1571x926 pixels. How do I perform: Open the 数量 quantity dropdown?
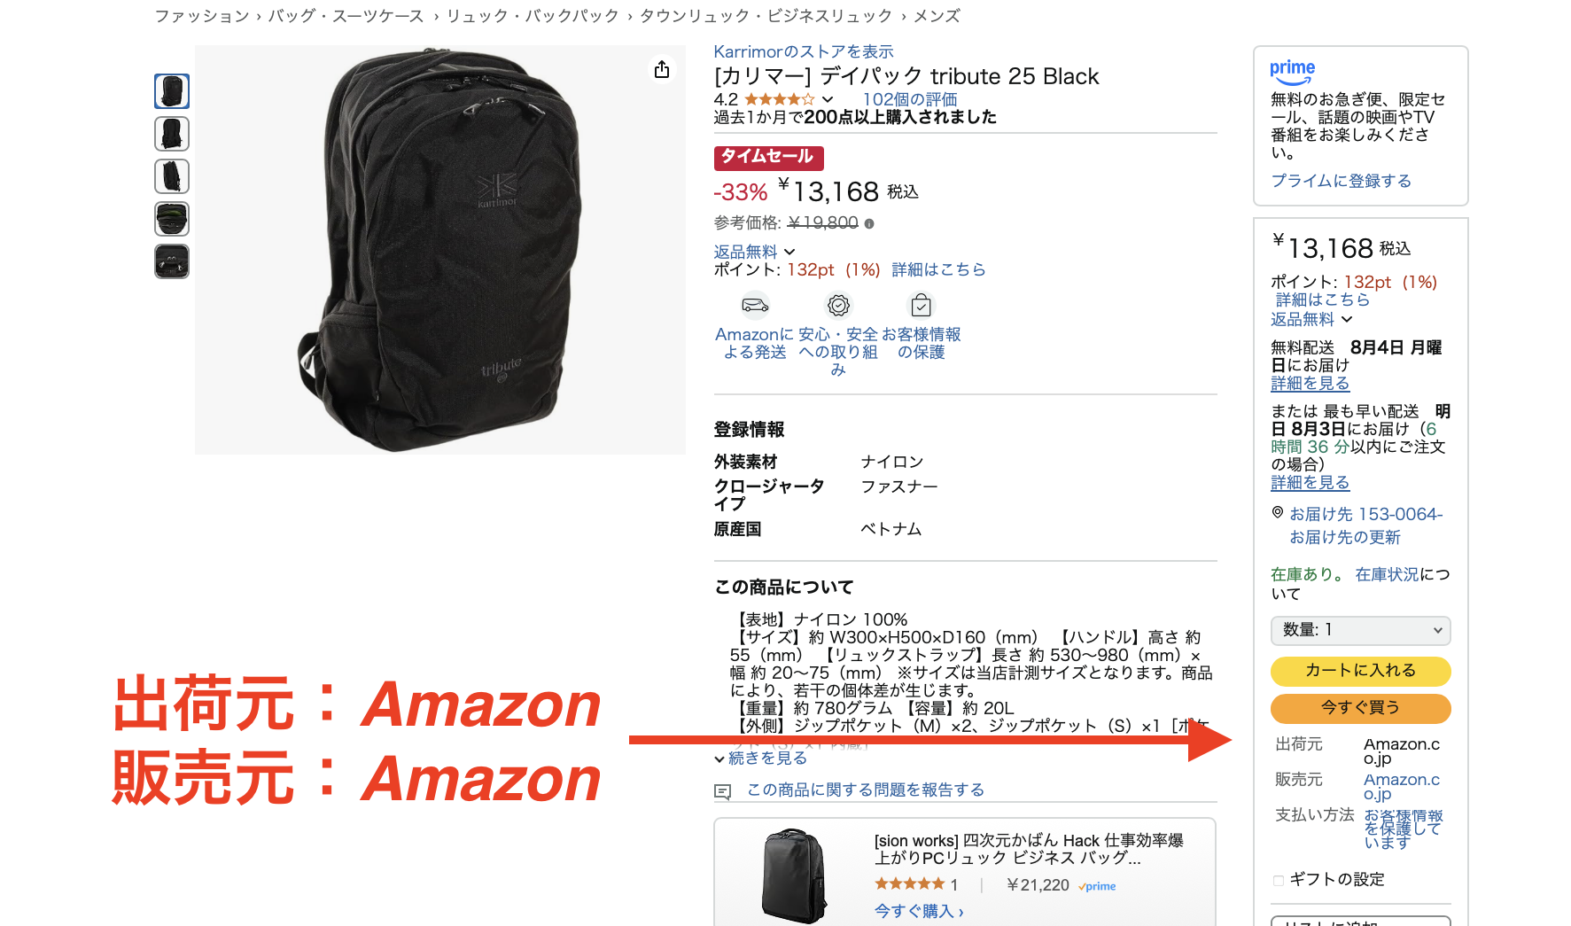pyautogui.click(x=1361, y=630)
